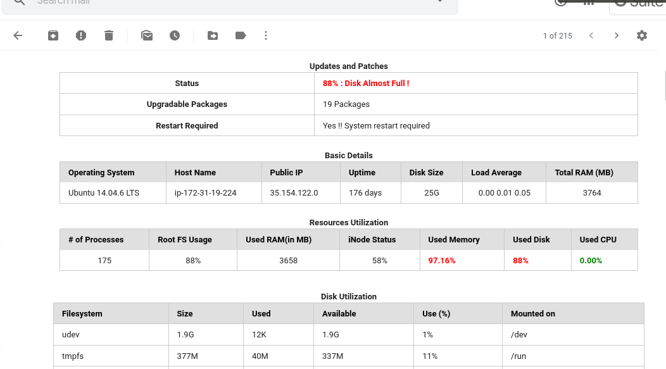
Task: Click the Updates and Patches heading
Action: tap(349, 66)
